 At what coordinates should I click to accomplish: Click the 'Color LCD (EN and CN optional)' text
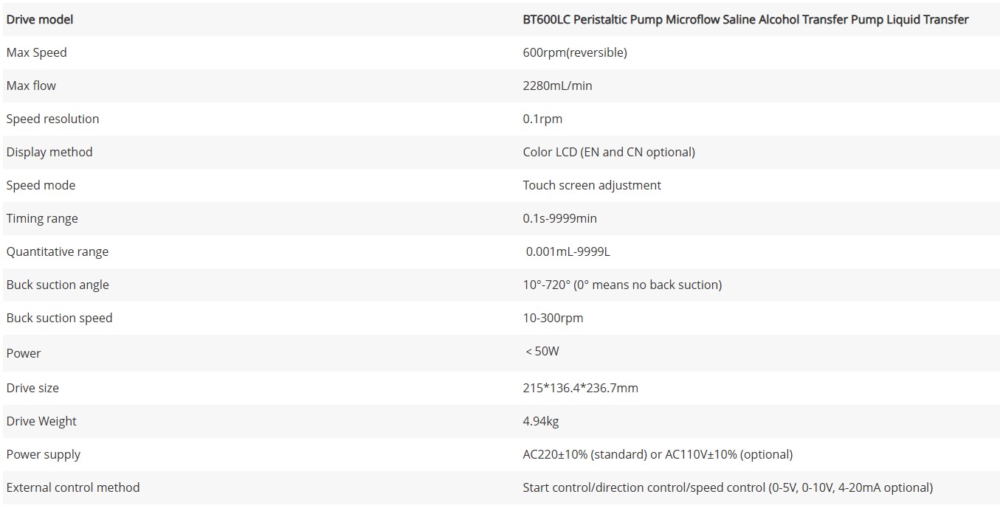tap(609, 153)
